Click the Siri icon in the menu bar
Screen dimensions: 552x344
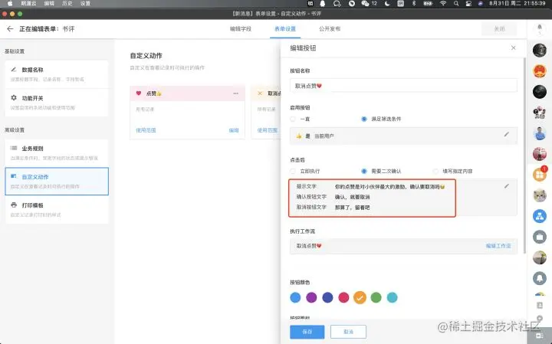pyautogui.click(x=481, y=4)
